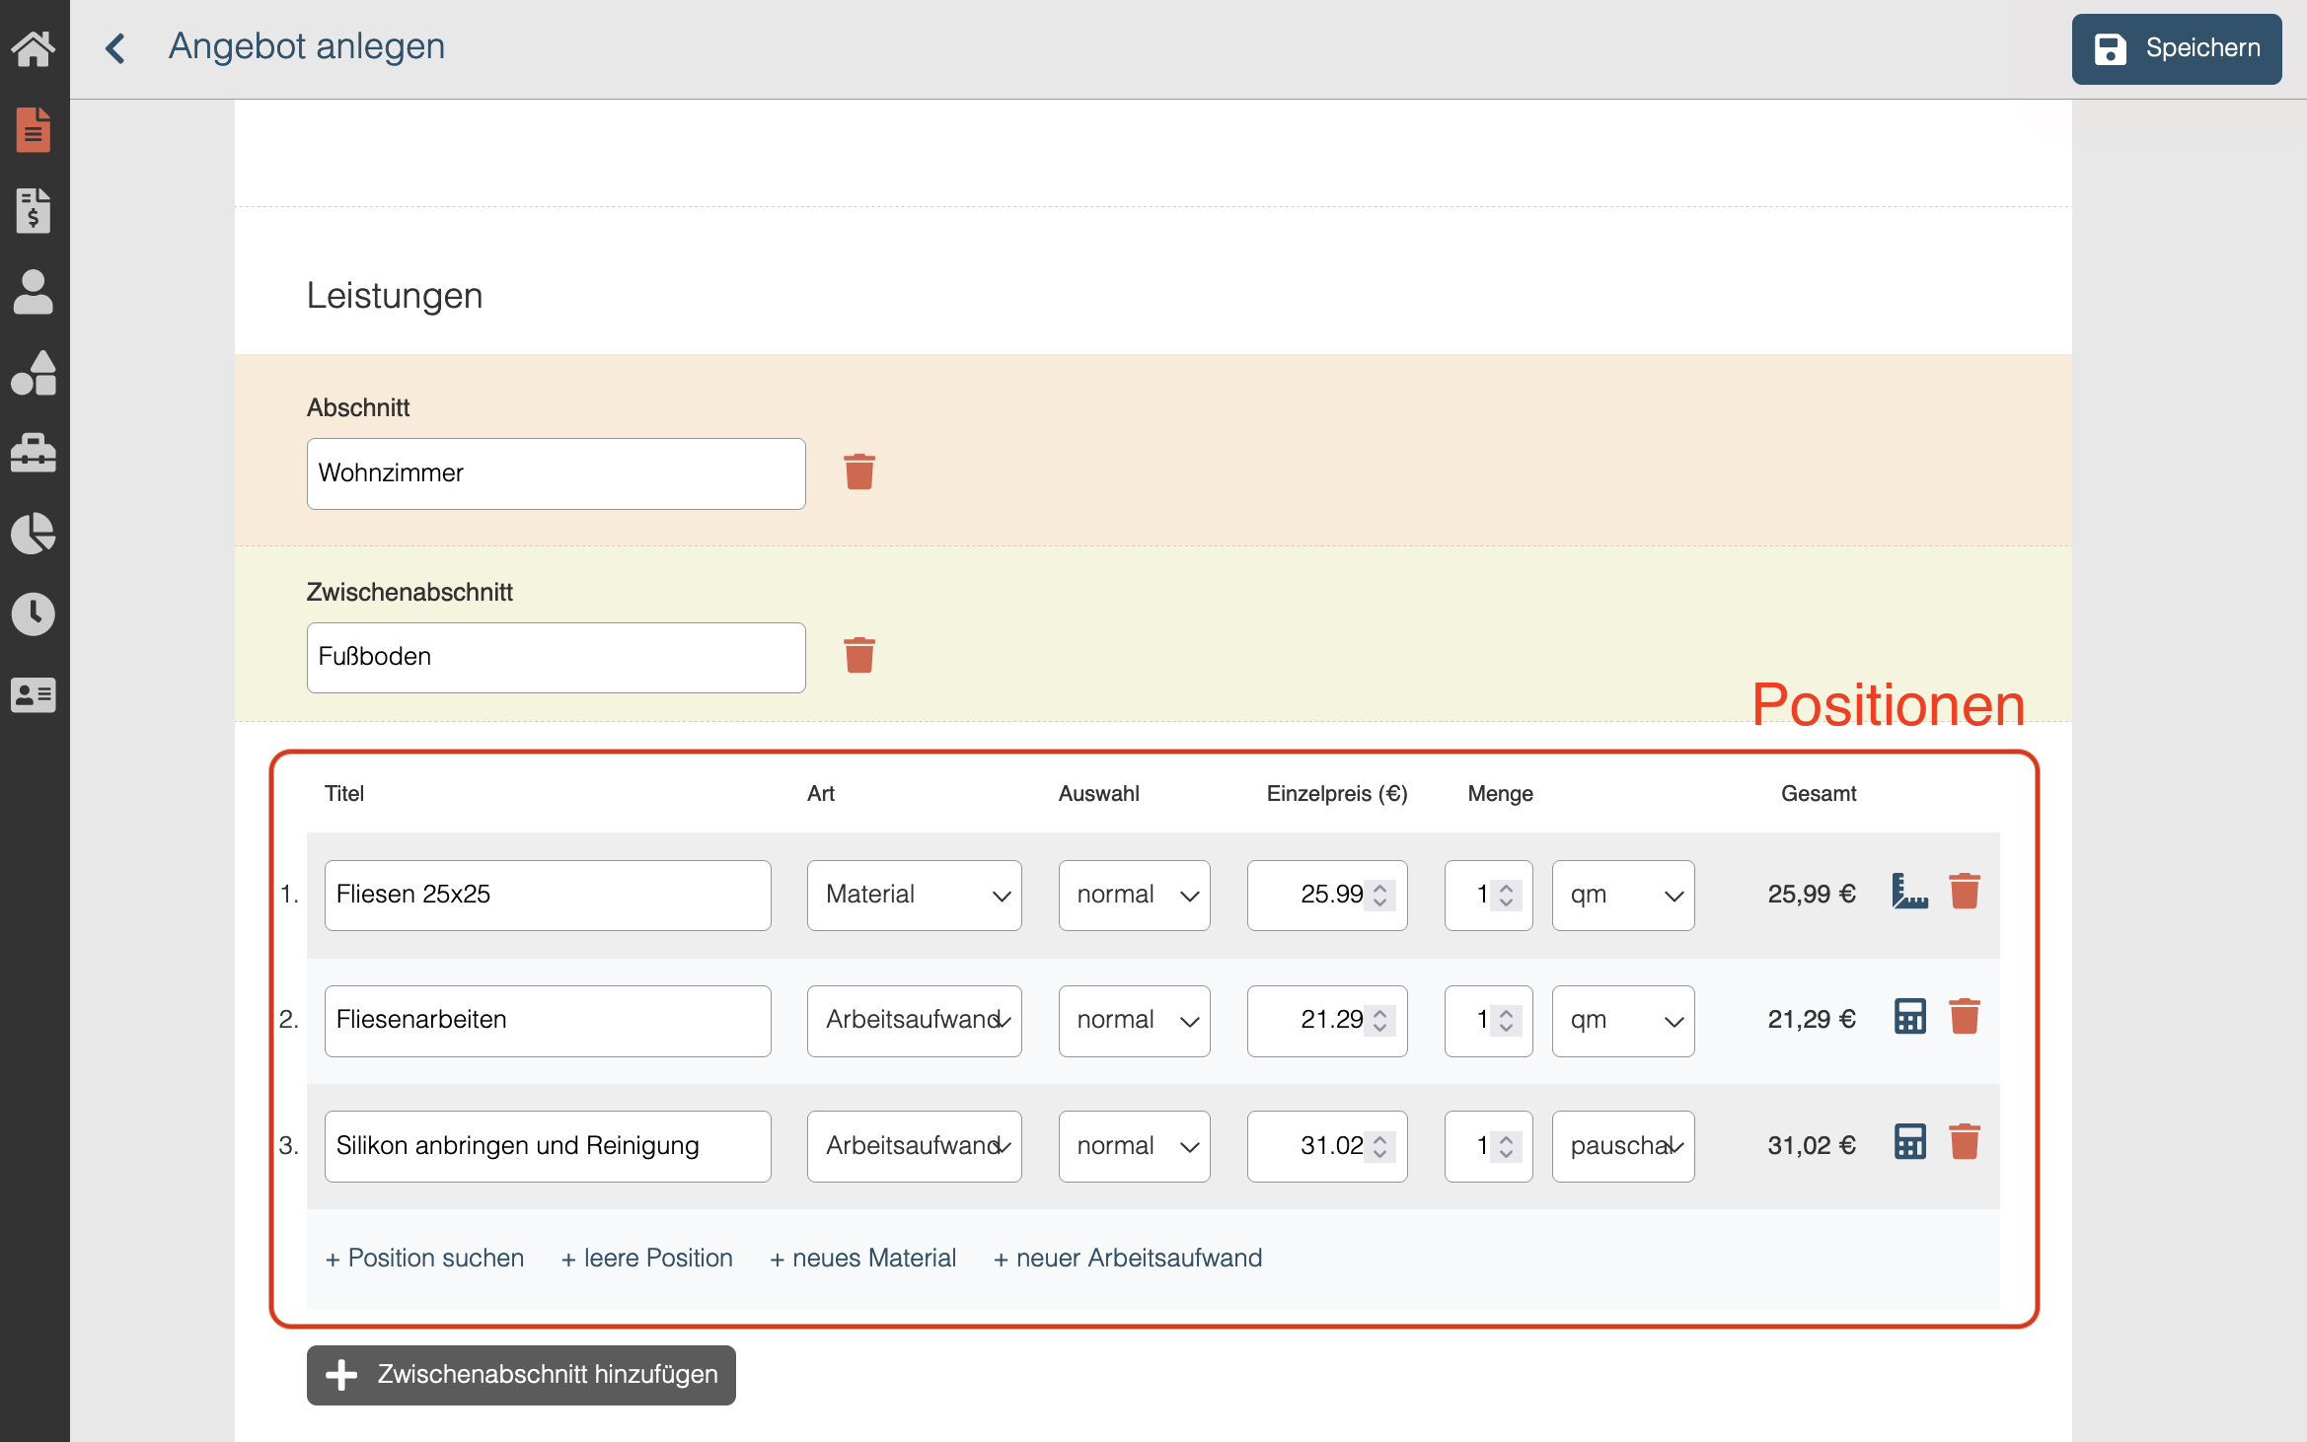Click Menge stepper arrows in Fliesen 25x25 row
Viewport: 2307px width, 1442px height.
(1506, 895)
